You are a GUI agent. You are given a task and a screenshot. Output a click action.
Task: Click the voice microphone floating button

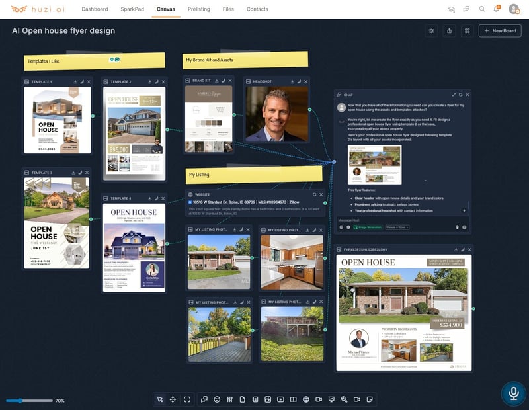[x=512, y=393]
